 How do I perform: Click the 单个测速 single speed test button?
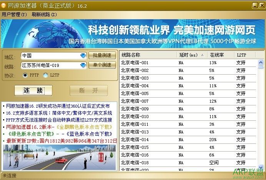click(x=102, y=65)
